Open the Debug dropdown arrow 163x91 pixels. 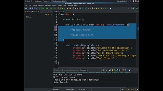pos(45,8)
